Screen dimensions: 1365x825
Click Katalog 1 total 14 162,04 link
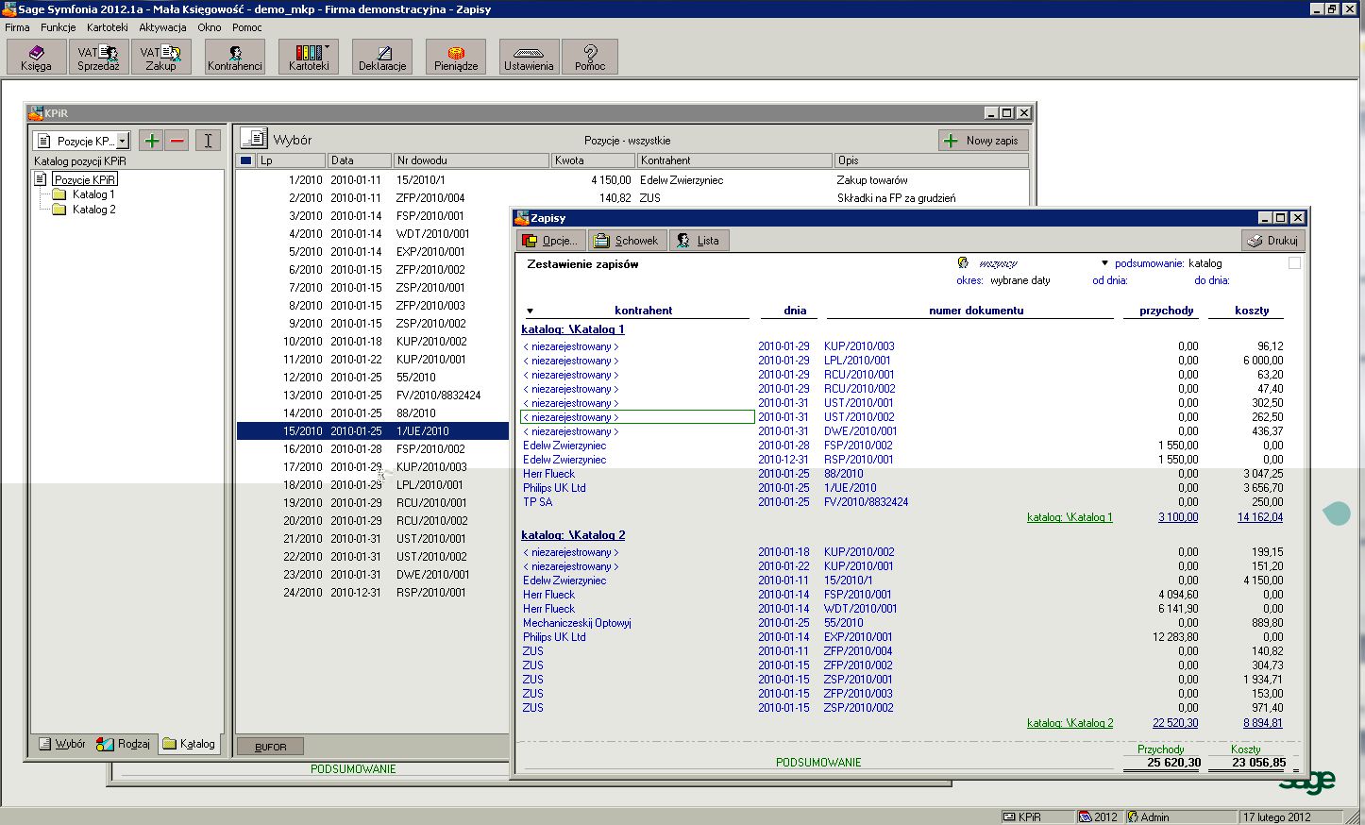tap(1260, 517)
